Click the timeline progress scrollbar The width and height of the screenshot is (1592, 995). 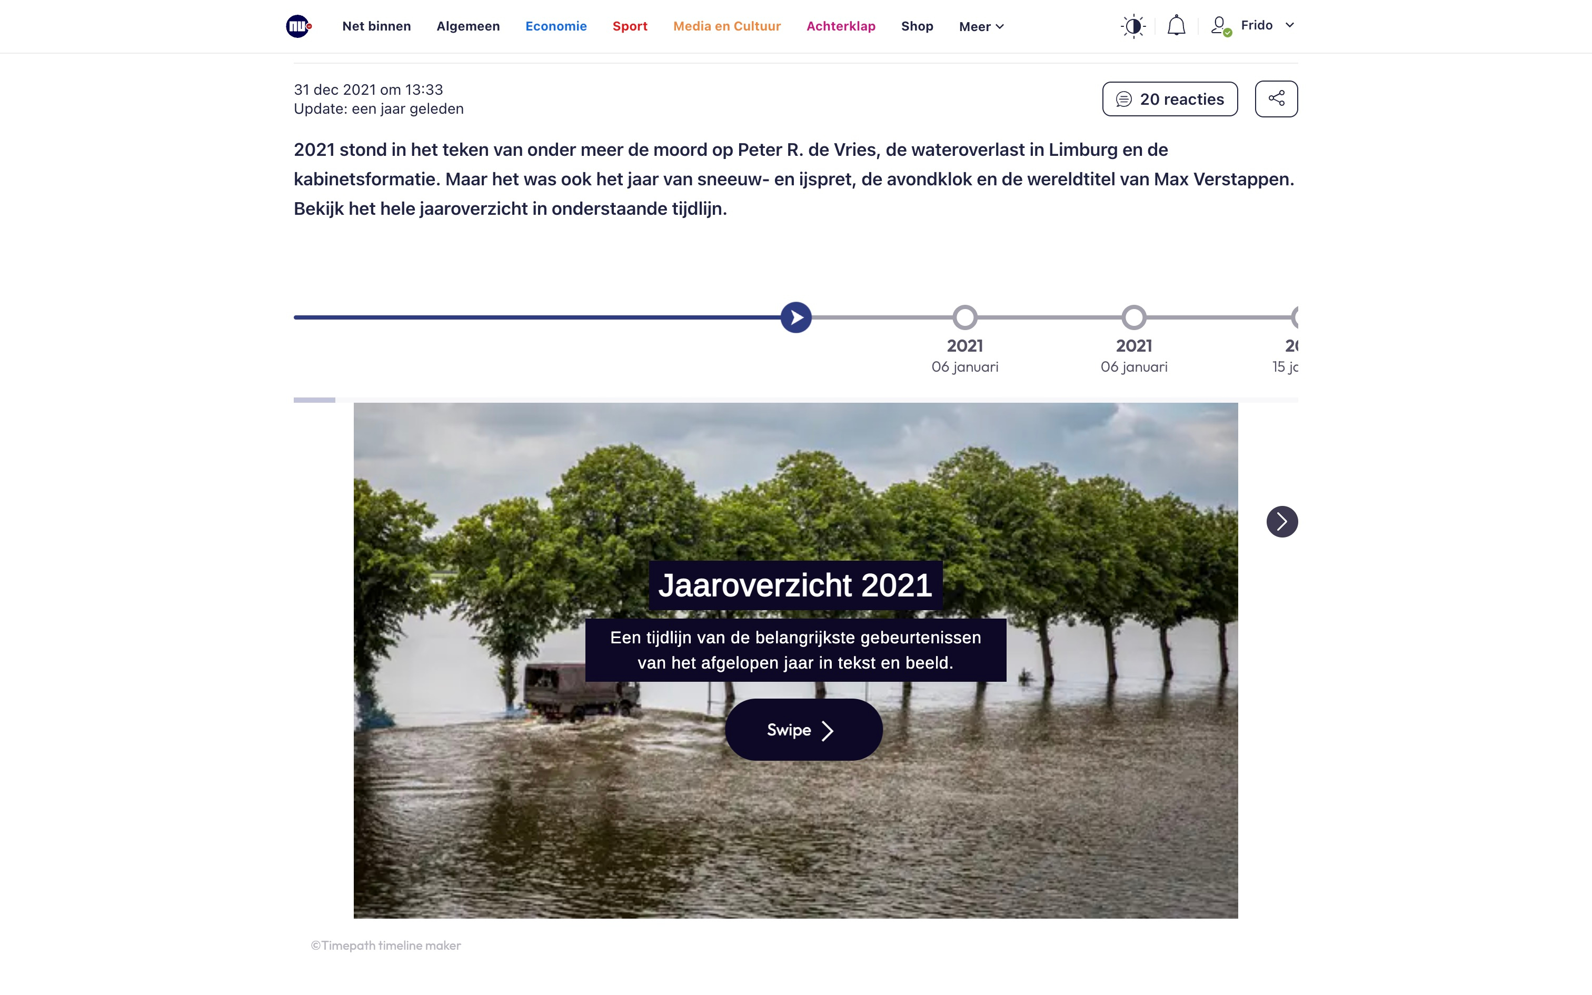coord(314,400)
